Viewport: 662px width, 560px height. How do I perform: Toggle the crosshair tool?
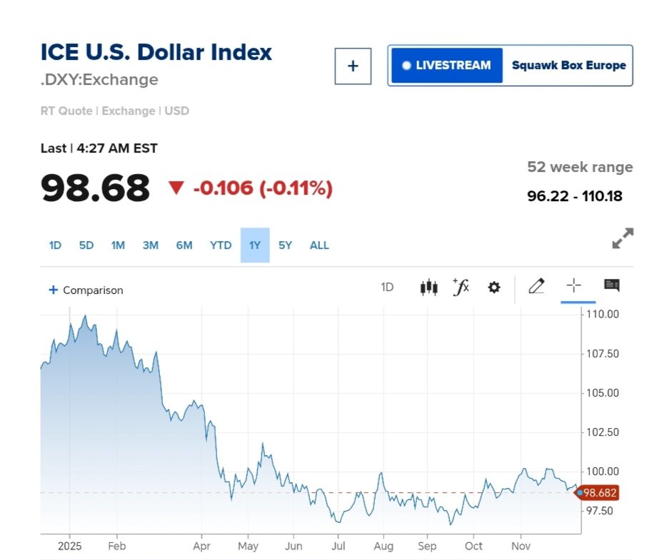click(573, 287)
